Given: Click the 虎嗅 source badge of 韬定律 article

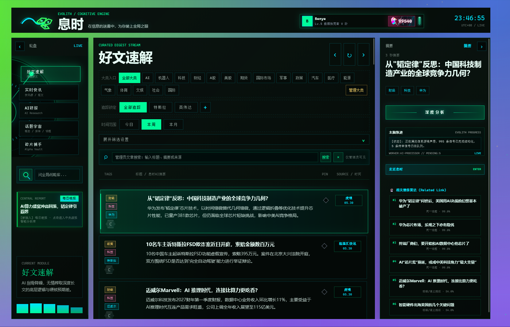Looking at the screenshot, I should [x=349, y=200].
